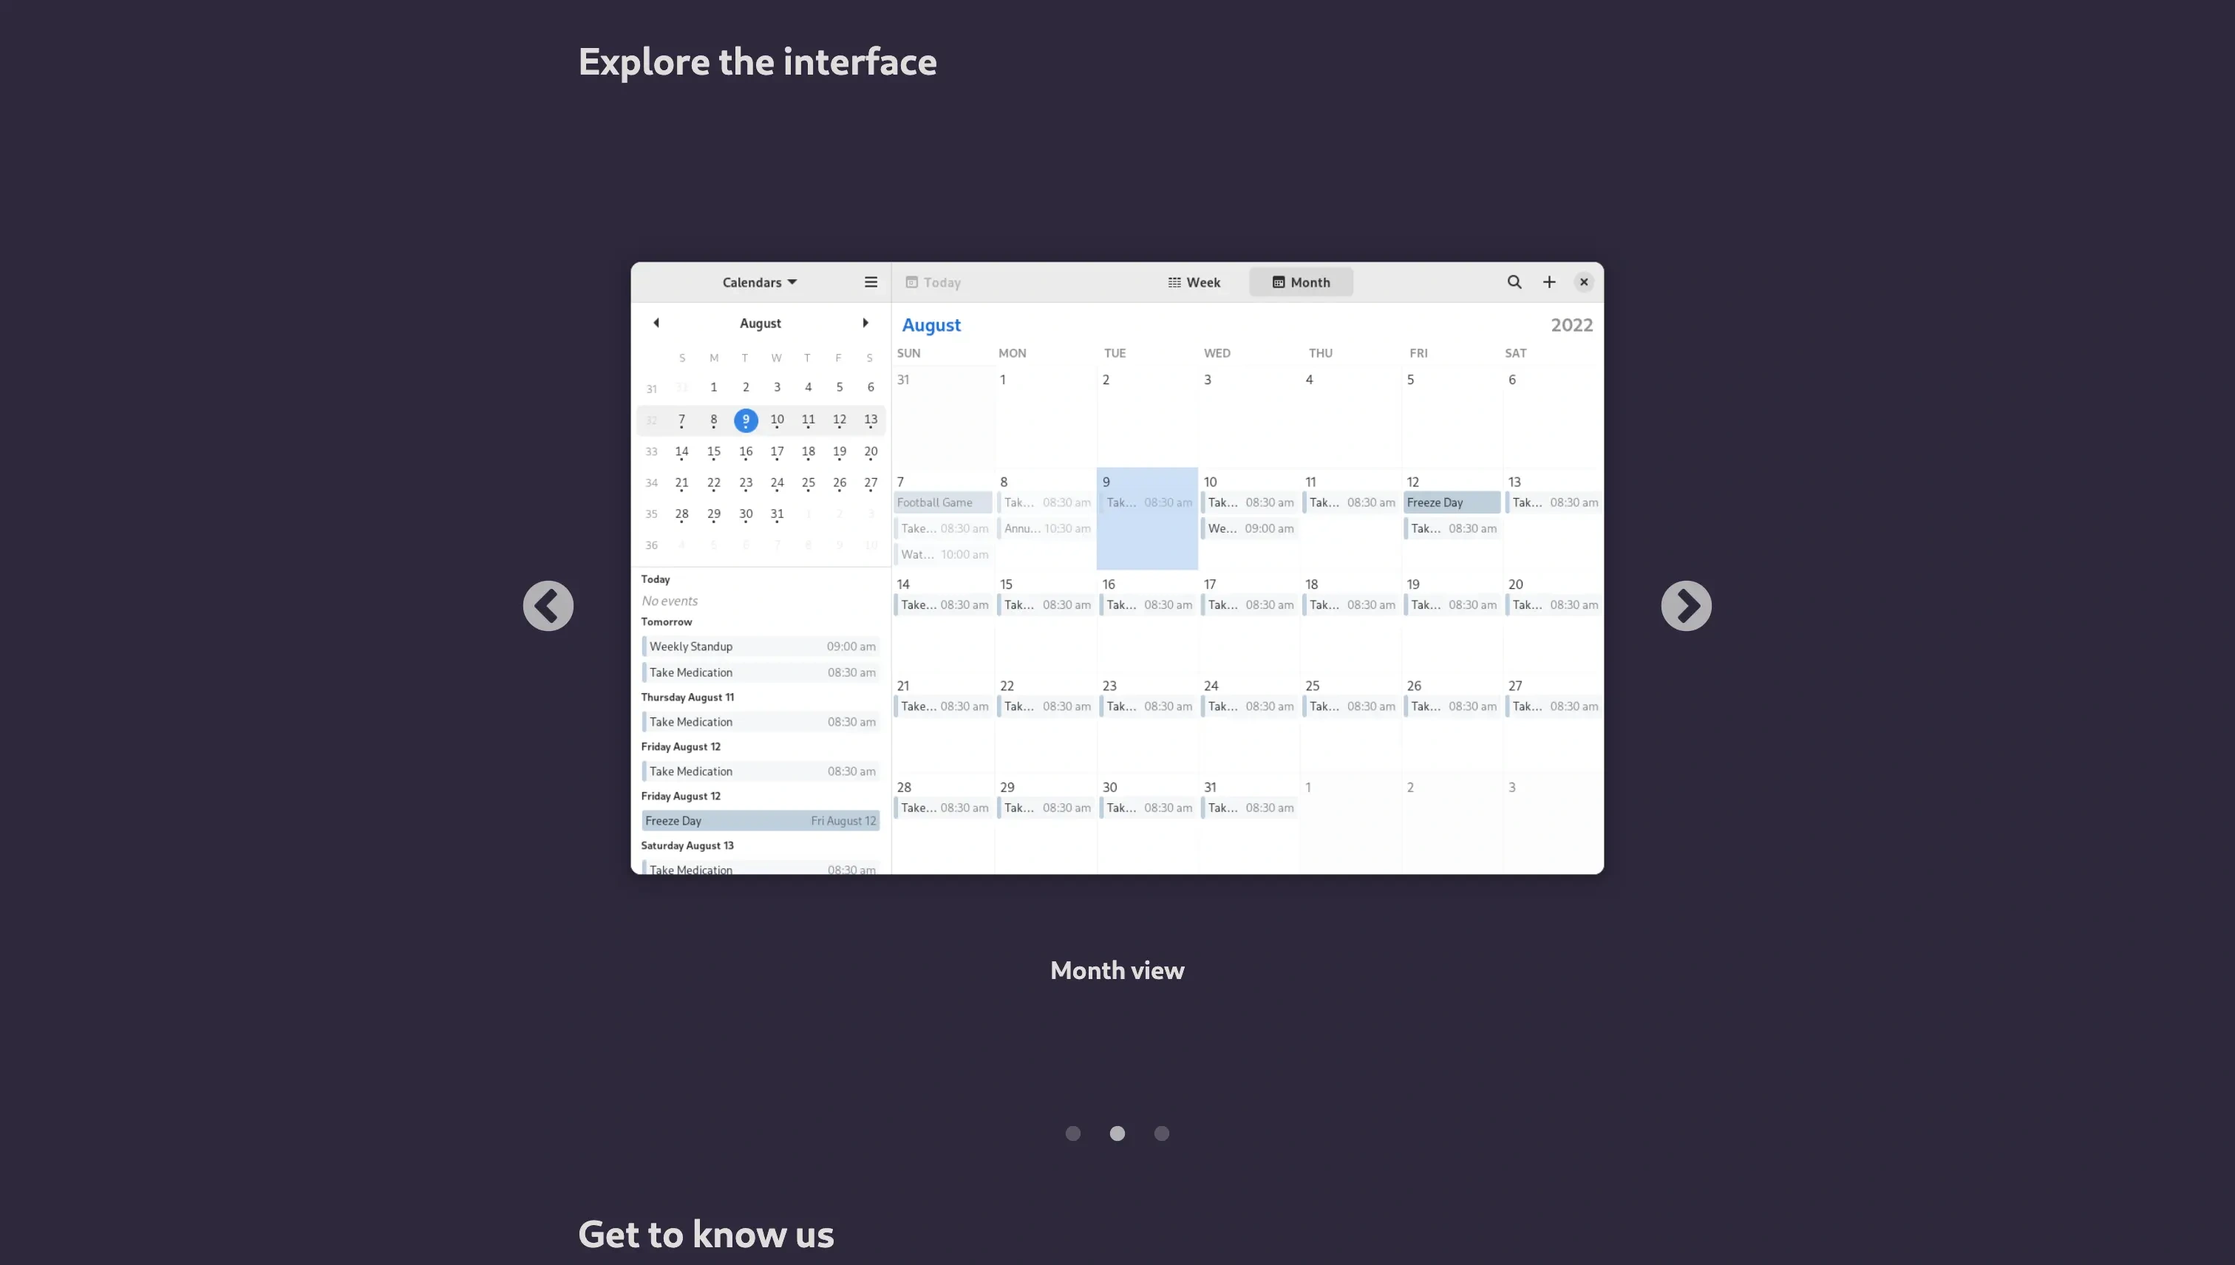2235x1265 pixels.
Task: Select August 9 highlighted date
Action: coord(744,420)
